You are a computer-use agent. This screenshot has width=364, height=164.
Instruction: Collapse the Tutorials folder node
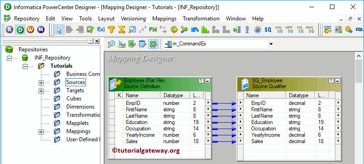(25, 66)
